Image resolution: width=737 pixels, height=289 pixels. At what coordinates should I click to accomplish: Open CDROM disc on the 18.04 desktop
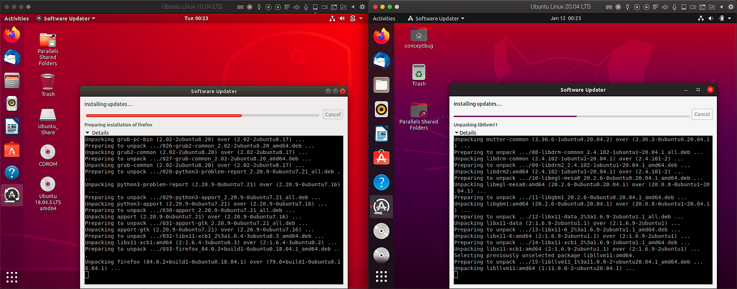48,155
